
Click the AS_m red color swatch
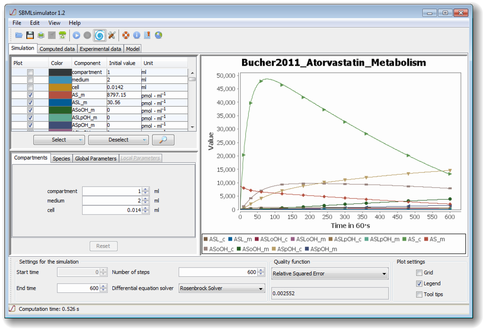tap(60, 95)
